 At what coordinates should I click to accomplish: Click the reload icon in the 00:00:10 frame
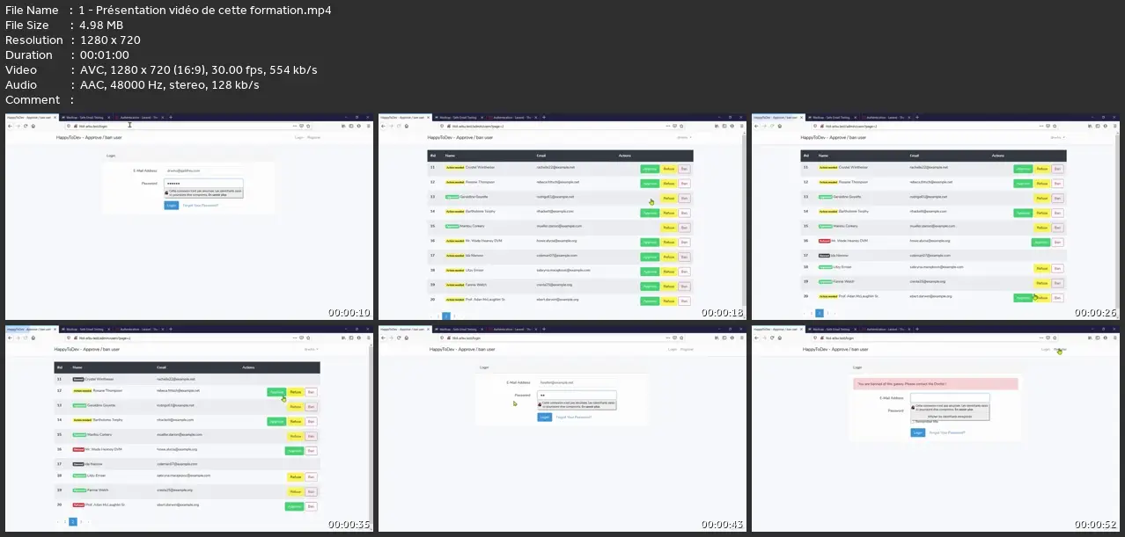click(26, 126)
